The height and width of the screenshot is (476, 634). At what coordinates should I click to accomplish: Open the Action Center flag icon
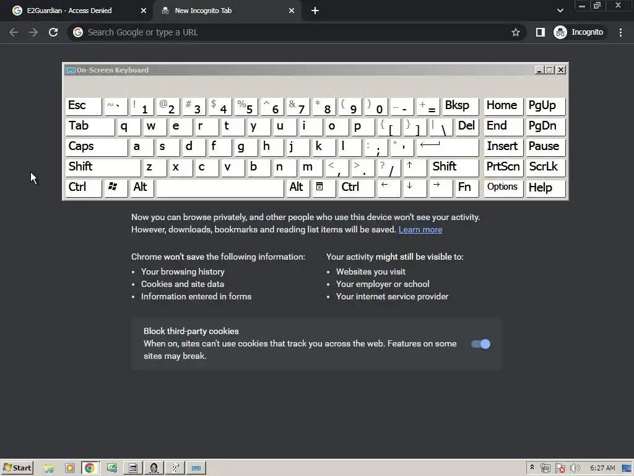tap(560, 468)
